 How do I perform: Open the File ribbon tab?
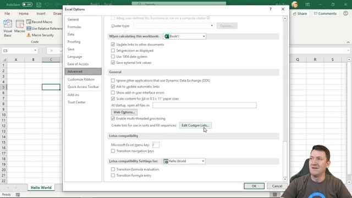click(7, 13)
